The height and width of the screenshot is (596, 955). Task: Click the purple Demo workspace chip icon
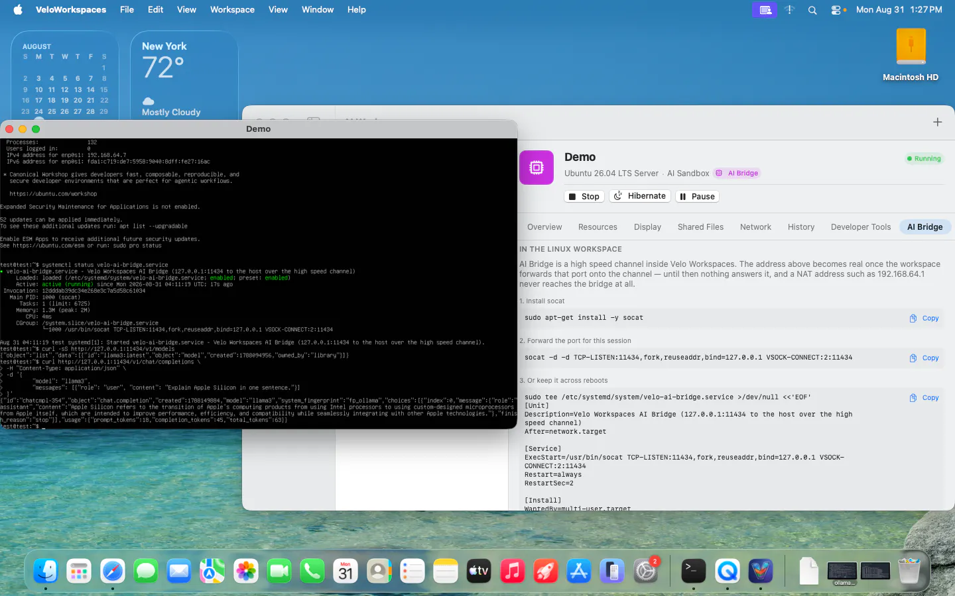[537, 167]
